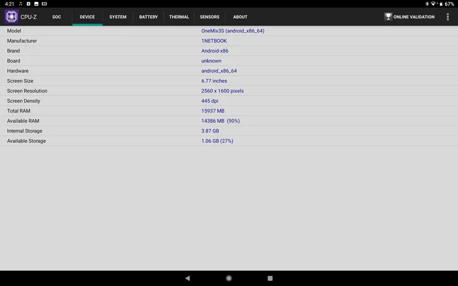The image size is (458, 286).
Task: Select the Available RAM label
Action: pos(23,121)
